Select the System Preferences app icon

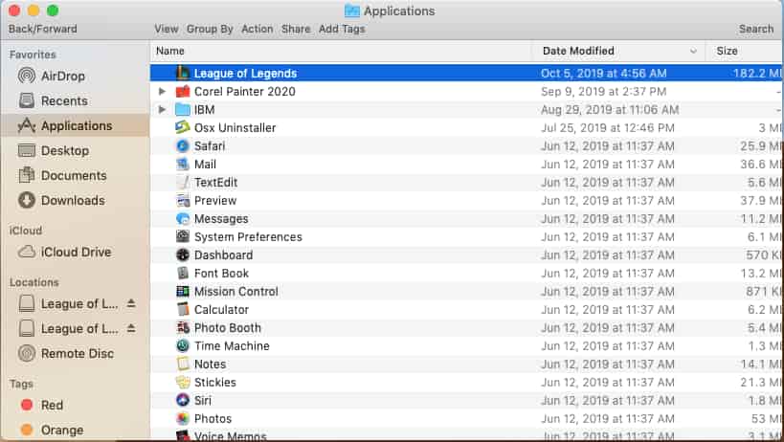pyautogui.click(x=183, y=236)
